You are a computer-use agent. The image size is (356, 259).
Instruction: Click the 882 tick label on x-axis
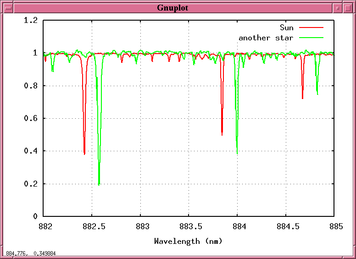click(x=44, y=226)
